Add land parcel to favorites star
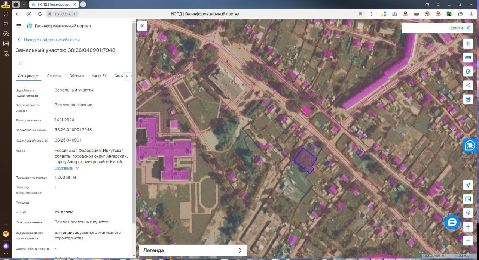Viewport: 479px width, 260px height. click(x=21, y=62)
